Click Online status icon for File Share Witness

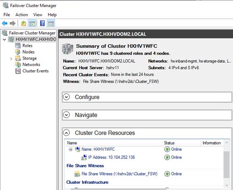[x=167, y=173]
